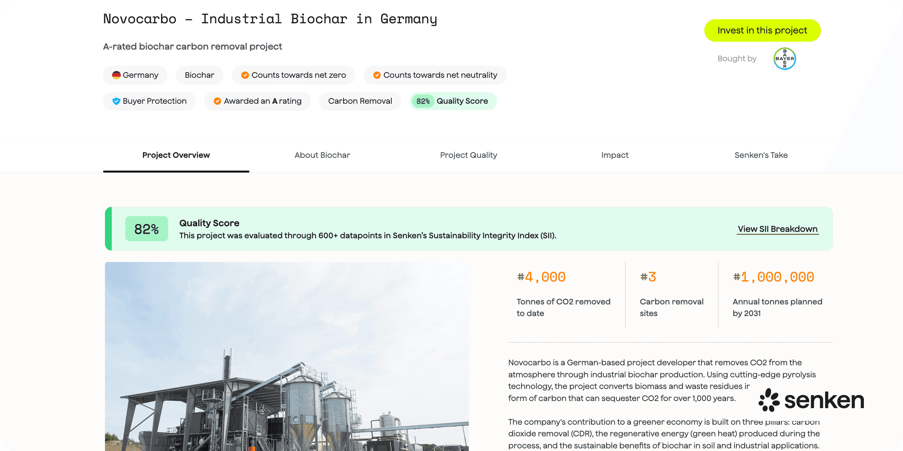Open the View SII Breakdown link
Viewport: 903px width, 451px height.
[x=778, y=229]
